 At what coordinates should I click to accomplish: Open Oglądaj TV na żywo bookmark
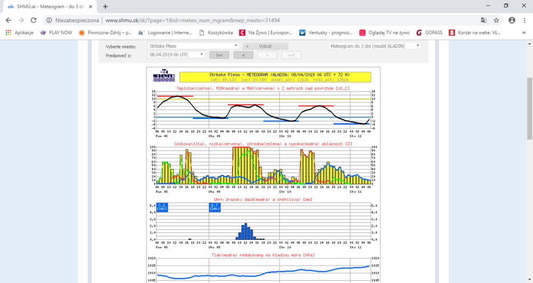click(x=384, y=32)
